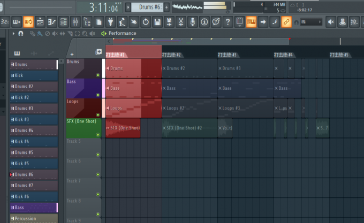
Task: Open the help chat bubble icon
Action: click(x=216, y=22)
